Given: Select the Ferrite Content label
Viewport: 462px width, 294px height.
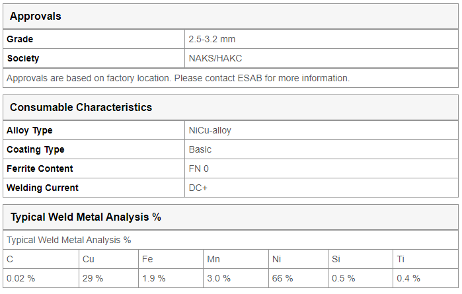Looking at the screenshot, I should (40, 168).
